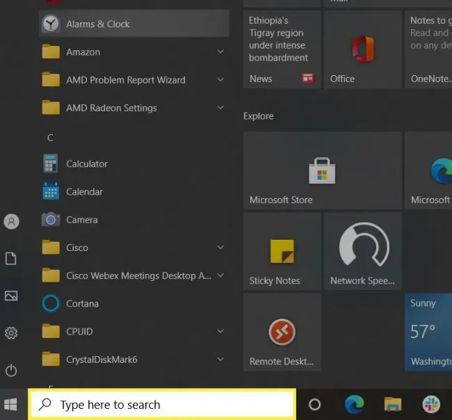
Task: Open the Remote Desktop tile
Action: pos(282,332)
